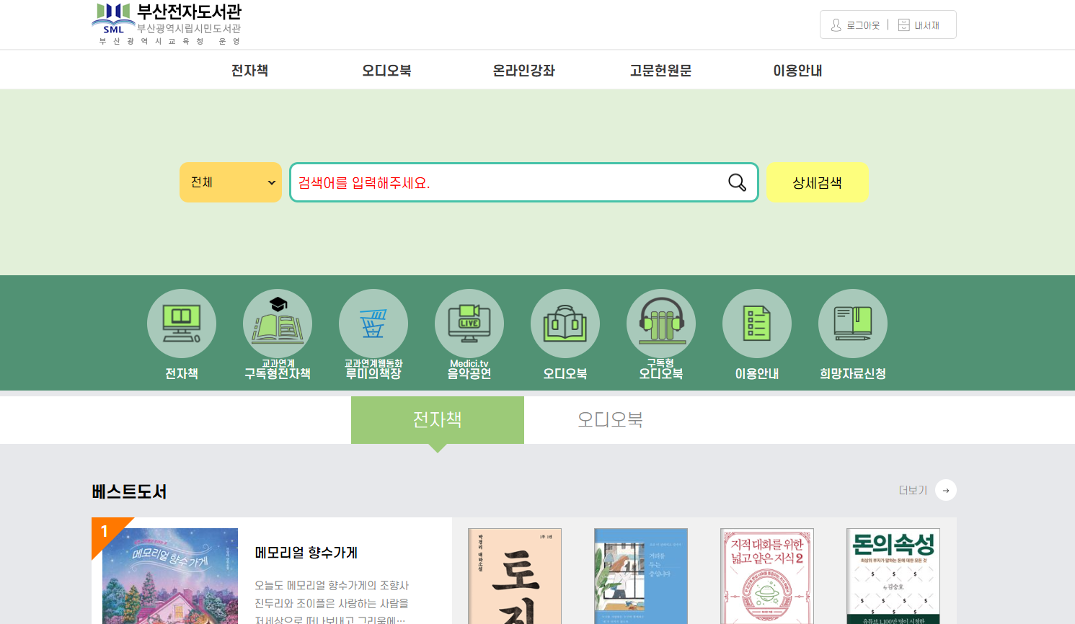Switch to the 오디오북 bestseller tab
Image resolution: width=1075 pixels, height=624 pixels.
click(x=610, y=420)
